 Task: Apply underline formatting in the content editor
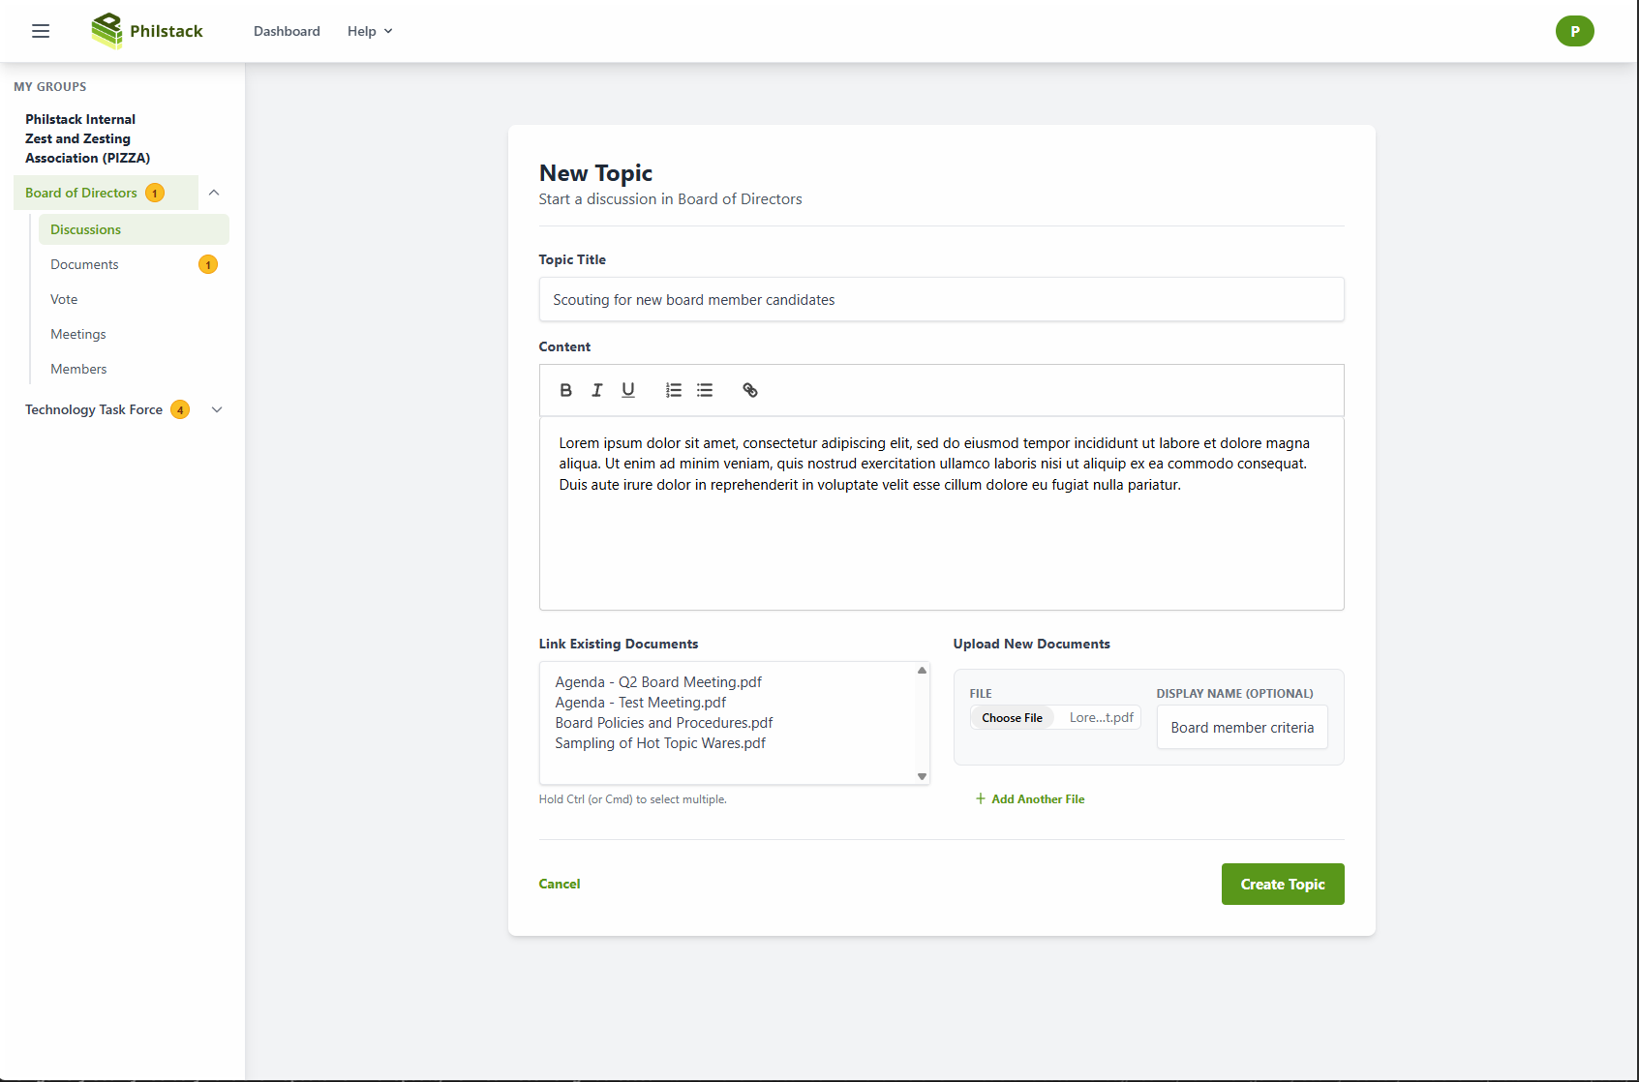627,390
